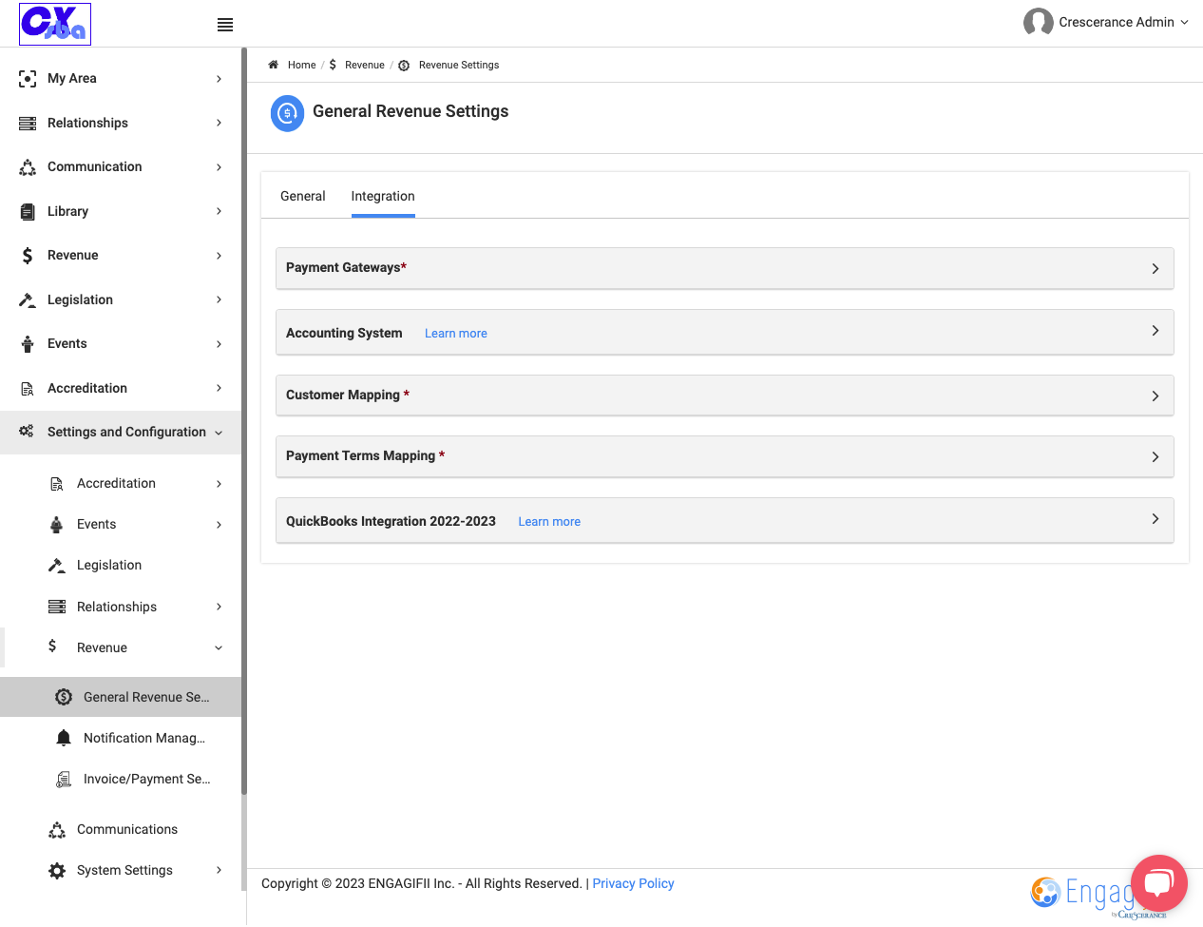Click the Settings and Configuration gears icon

[27, 432]
